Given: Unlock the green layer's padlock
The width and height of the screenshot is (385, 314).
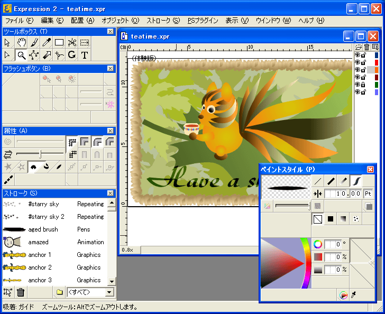Looking at the screenshot, I should [363, 85].
